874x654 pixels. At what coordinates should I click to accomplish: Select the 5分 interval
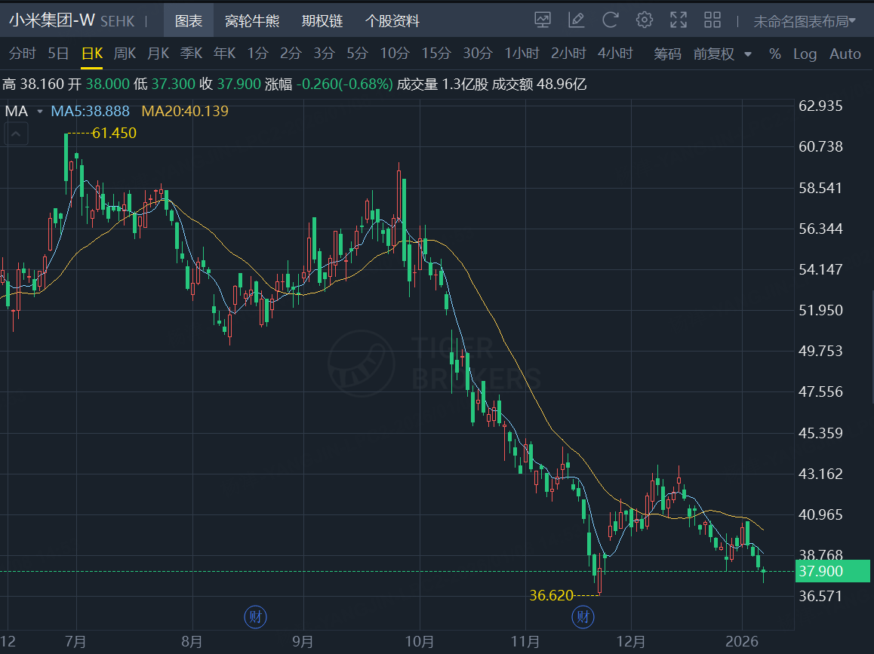click(x=357, y=54)
